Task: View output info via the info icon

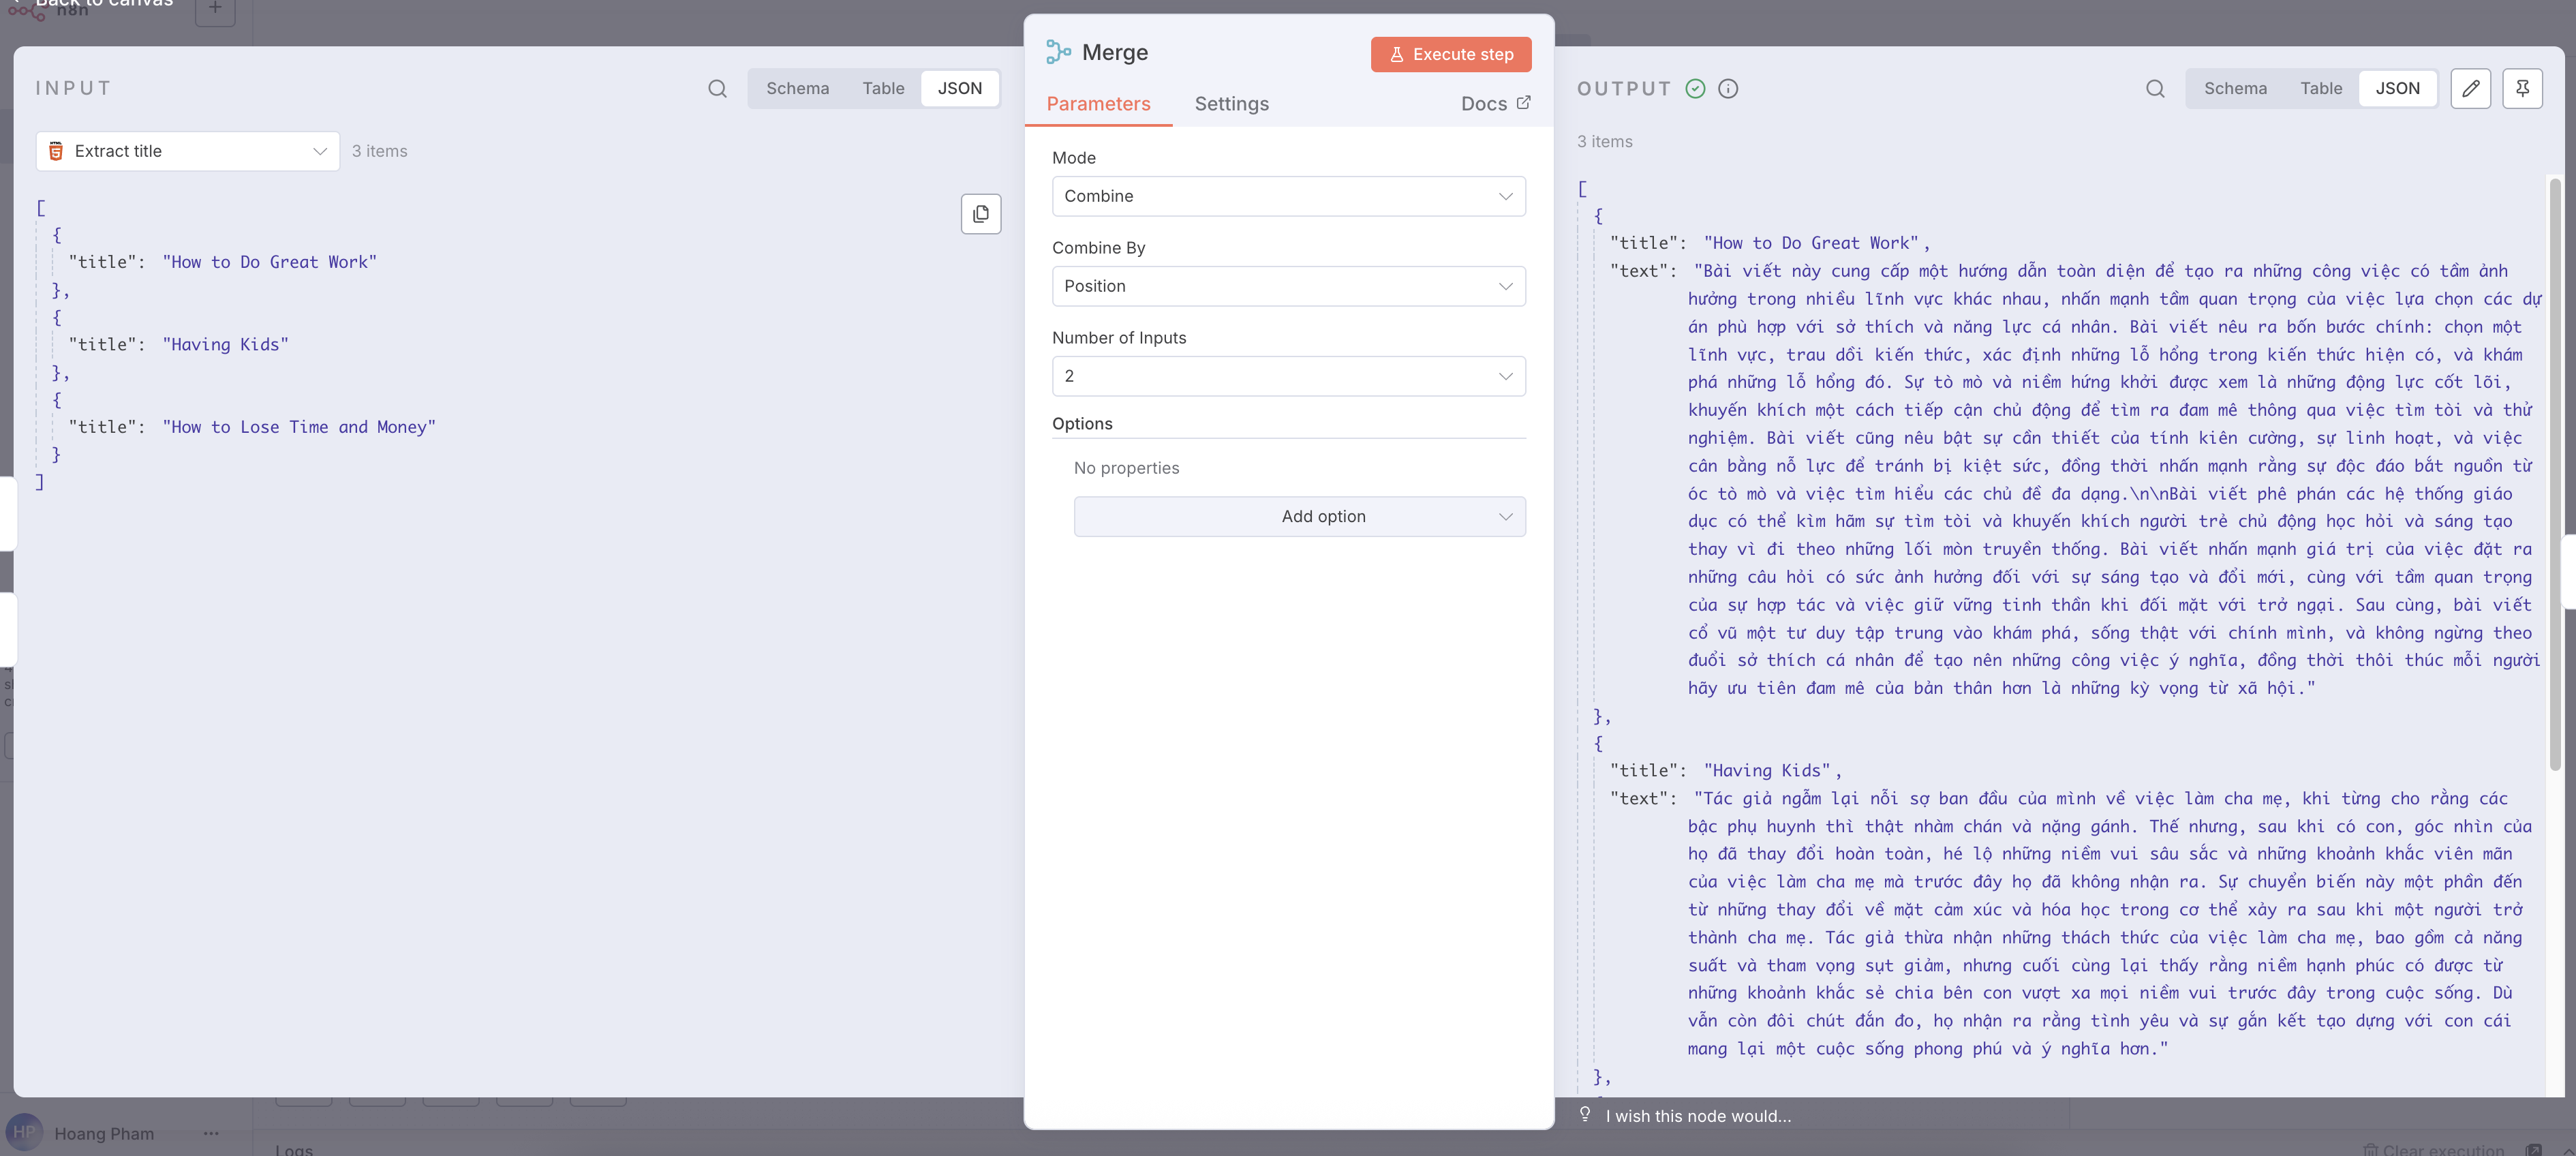Action: click(1729, 88)
